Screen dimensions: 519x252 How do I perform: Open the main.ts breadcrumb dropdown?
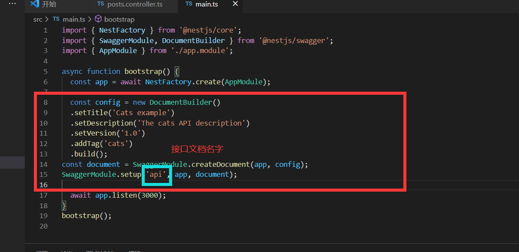click(x=74, y=19)
